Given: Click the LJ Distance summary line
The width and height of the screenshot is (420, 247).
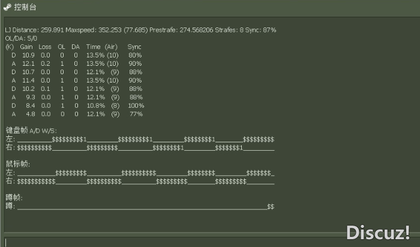Looking at the screenshot, I should [140, 30].
